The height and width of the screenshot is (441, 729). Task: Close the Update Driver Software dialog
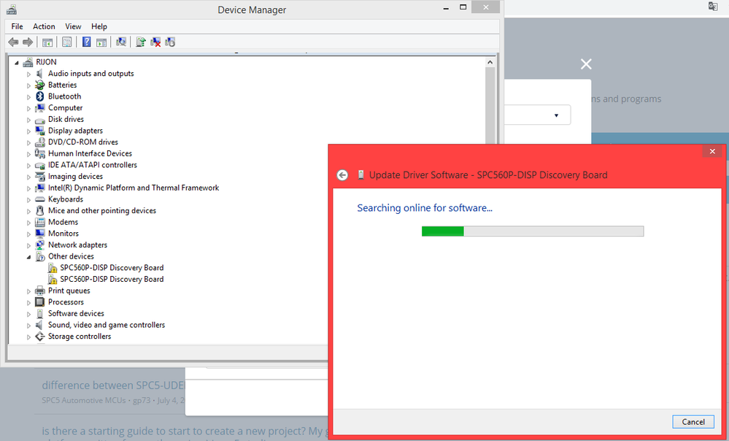(x=712, y=151)
